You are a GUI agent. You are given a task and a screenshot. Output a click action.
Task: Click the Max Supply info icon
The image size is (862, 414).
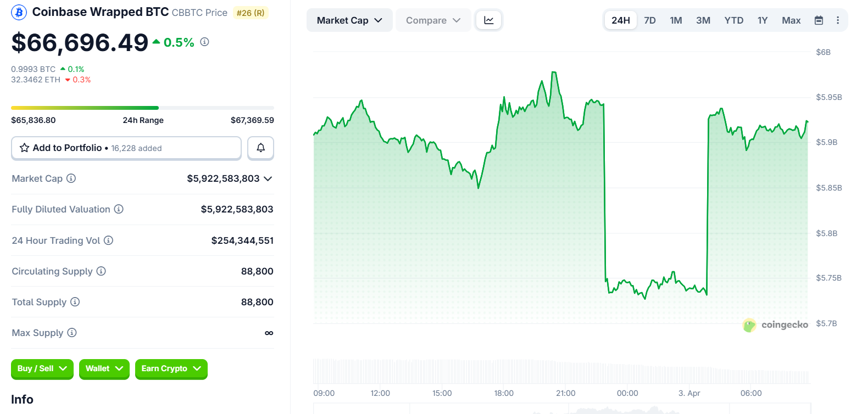72,333
